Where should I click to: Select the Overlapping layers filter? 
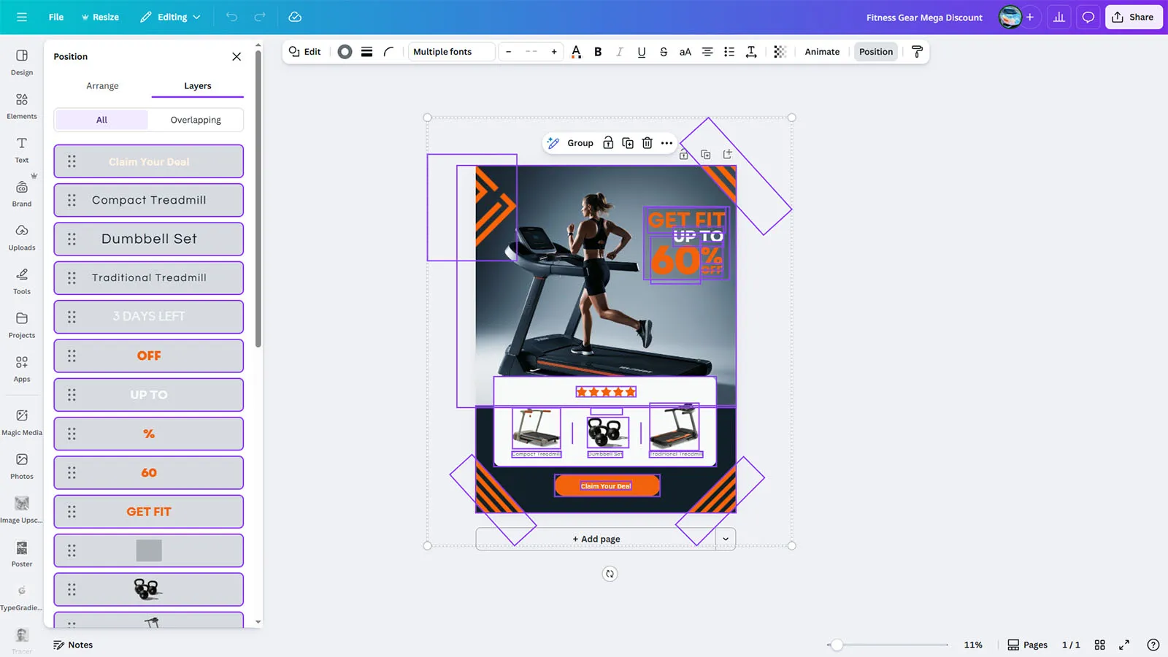coord(196,120)
